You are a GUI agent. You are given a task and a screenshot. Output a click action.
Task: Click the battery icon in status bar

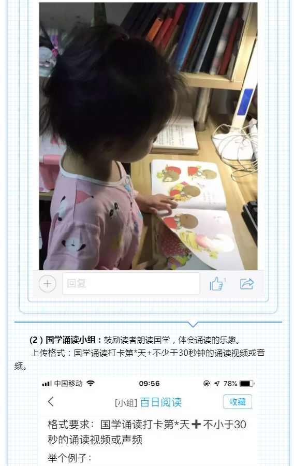coord(247,383)
